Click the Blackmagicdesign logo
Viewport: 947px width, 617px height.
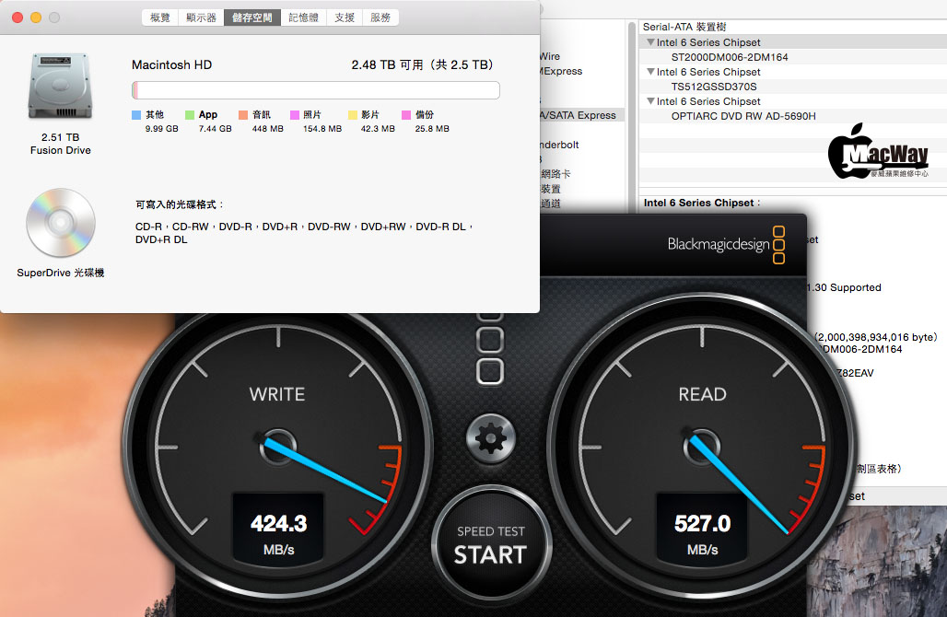725,245
